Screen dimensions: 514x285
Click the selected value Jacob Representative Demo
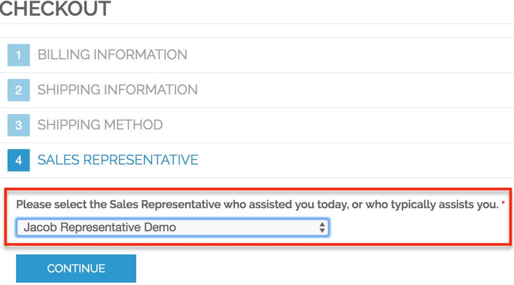pyautogui.click(x=100, y=227)
